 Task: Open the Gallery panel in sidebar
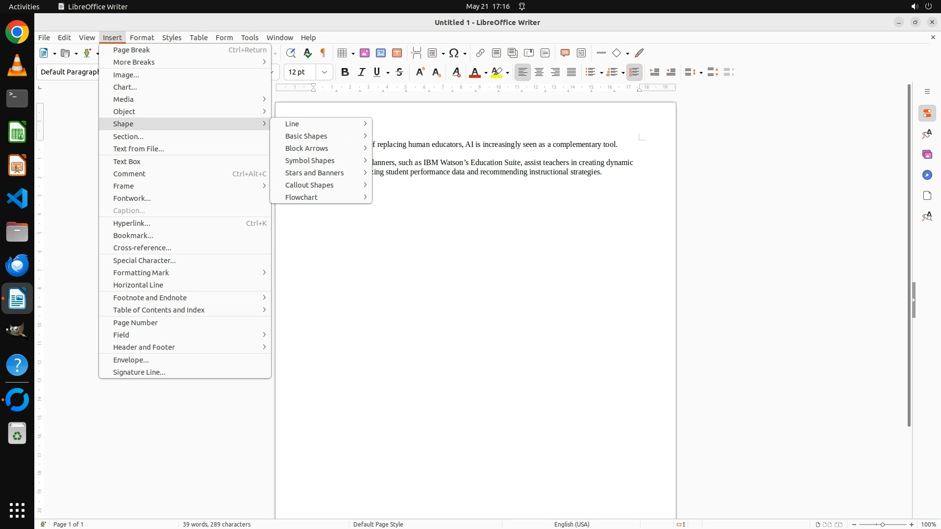[927, 155]
